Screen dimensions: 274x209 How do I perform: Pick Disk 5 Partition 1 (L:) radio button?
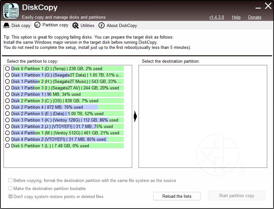[x=7, y=146]
